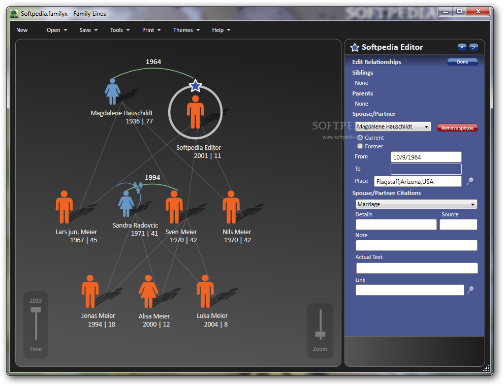The width and height of the screenshot is (504, 386).
Task: Click the 1964 marriage year label
Action: click(153, 61)
